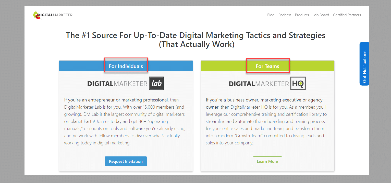Click the DigitalMarketer Lab description paragraph
The image size is (391, 183).
[125, 121]
